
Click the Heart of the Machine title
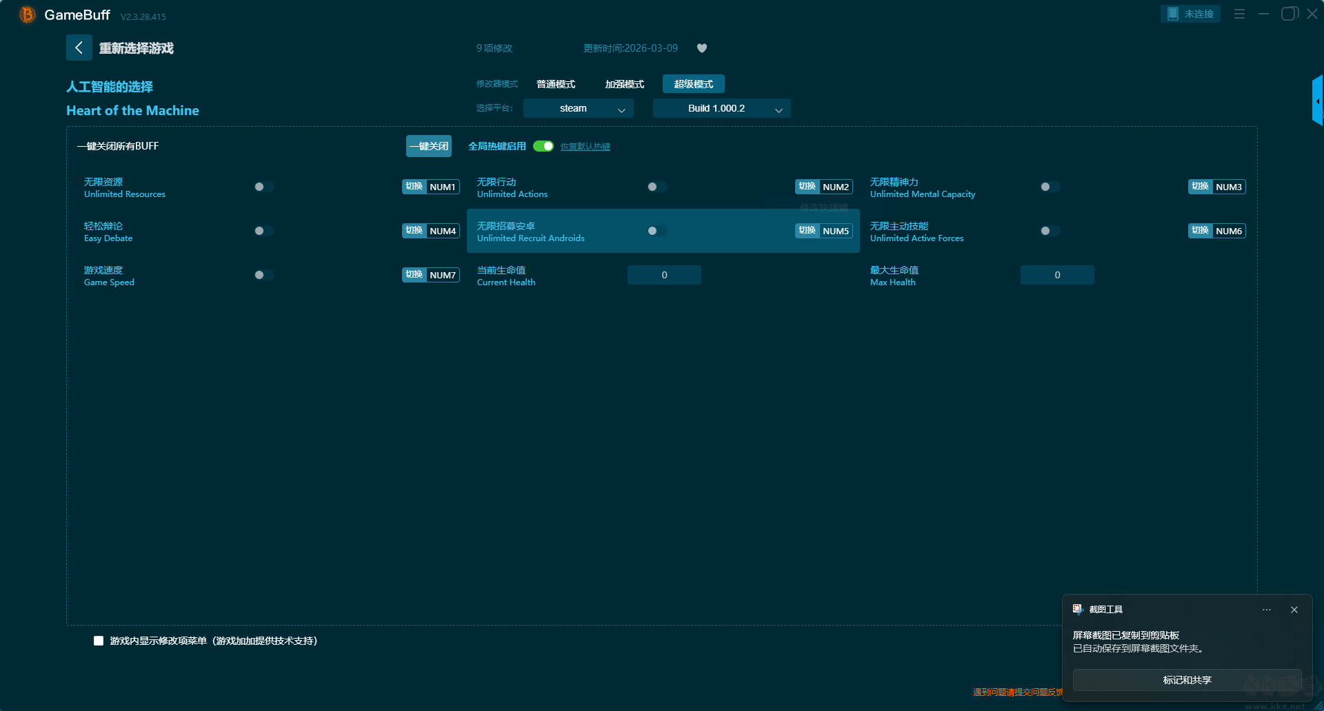(x=132, y=111)
